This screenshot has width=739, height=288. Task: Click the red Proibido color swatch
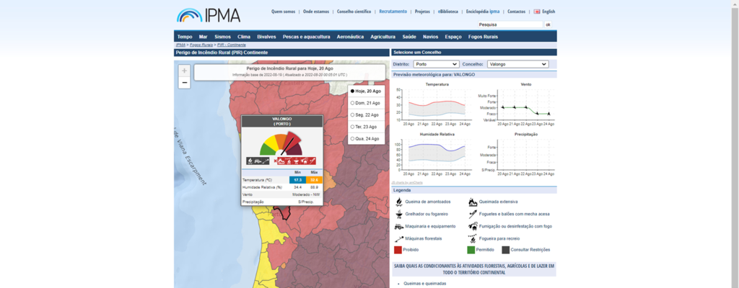point(398,250)
